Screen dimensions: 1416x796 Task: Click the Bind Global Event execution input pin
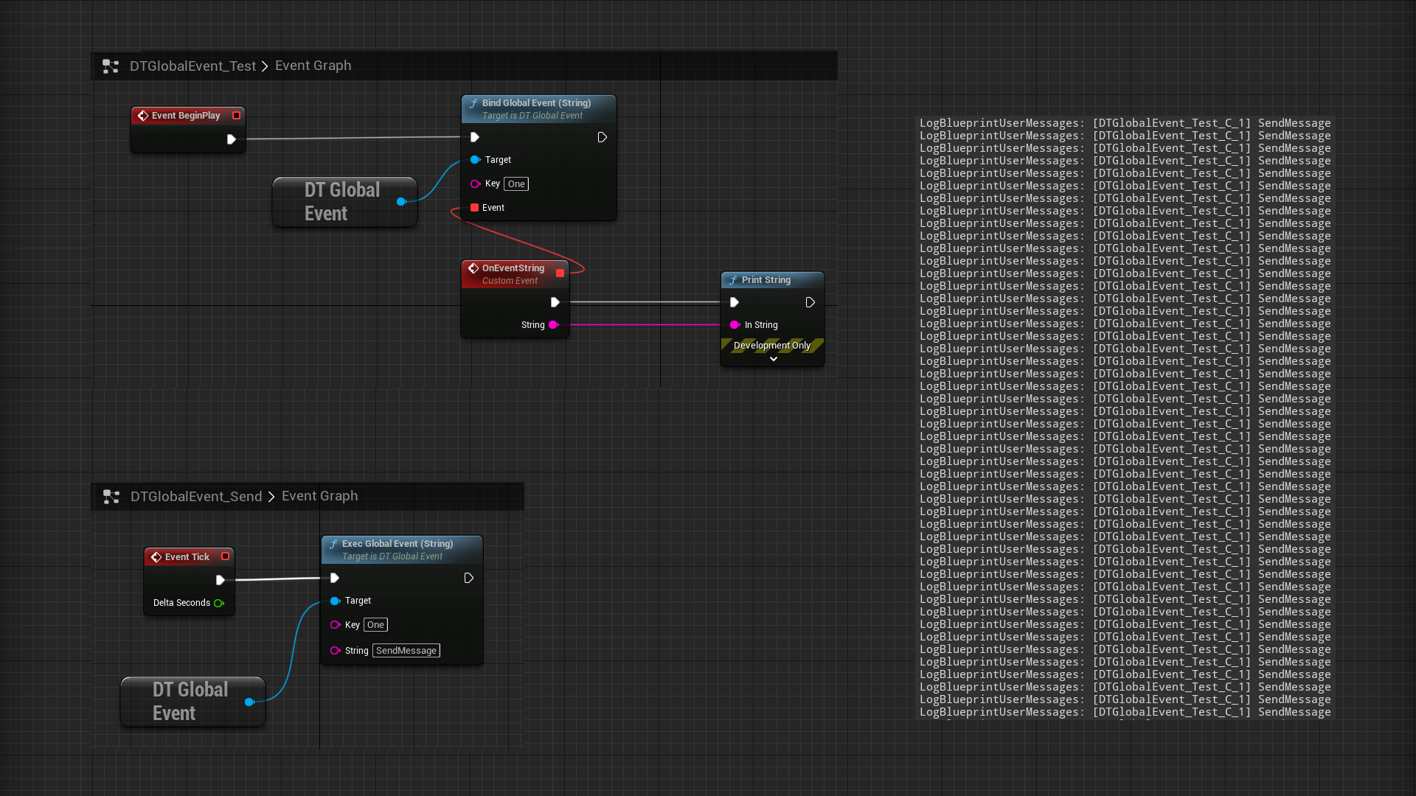[x=475, y=137]
